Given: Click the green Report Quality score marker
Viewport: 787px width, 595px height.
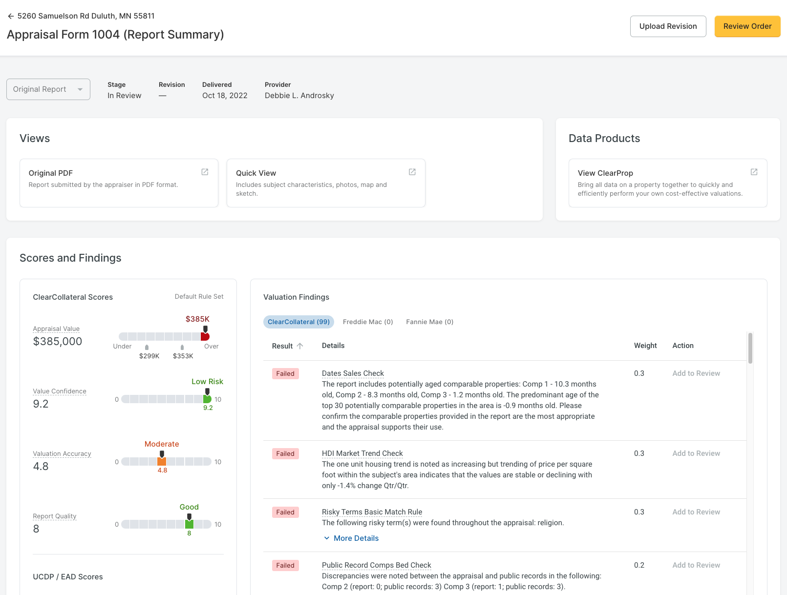Looking at the screenshot, I should [x=189, y=524].
